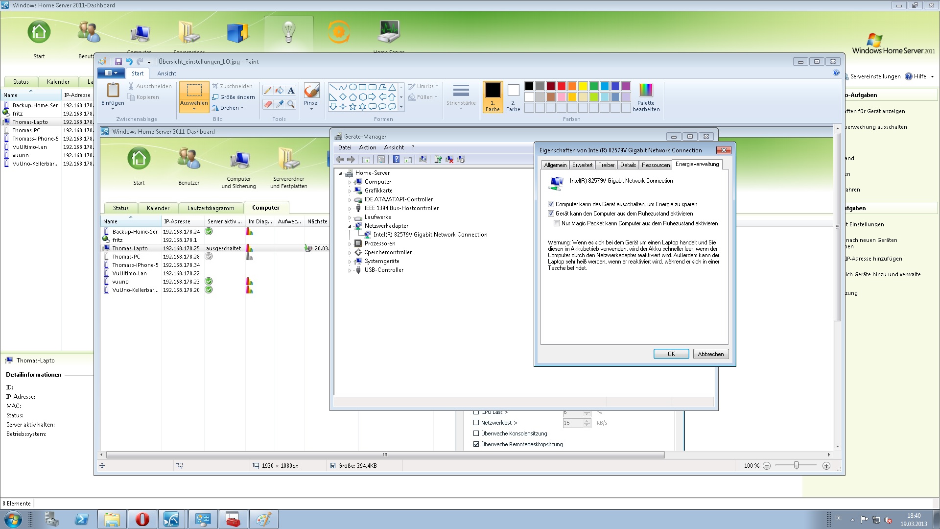Select the Eraser tool in Paint
The width and height of the screenshot is (940, 529).
[x=268, y=104]
